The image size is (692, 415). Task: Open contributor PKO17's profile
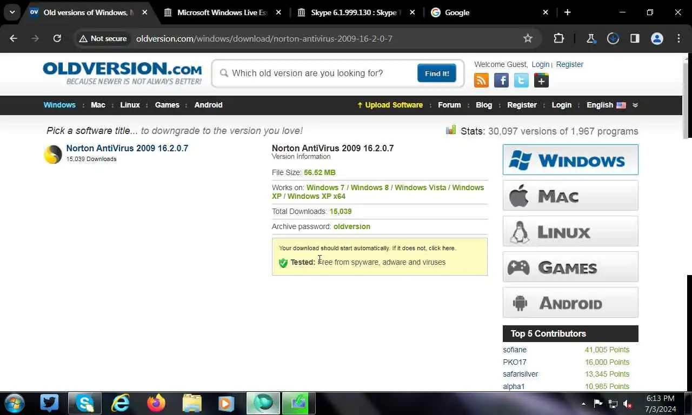point(515,362)
